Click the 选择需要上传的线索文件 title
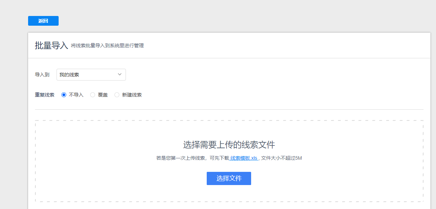The width and height of the screenshot is (436, 209). coord(229,145)
